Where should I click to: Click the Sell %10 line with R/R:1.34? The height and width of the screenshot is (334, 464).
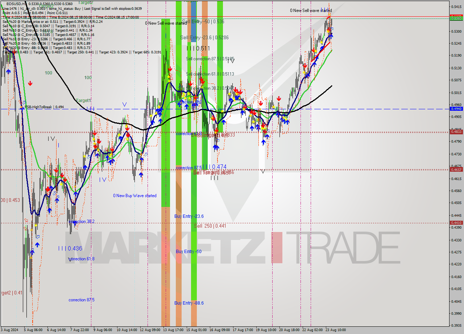(47, 30)
